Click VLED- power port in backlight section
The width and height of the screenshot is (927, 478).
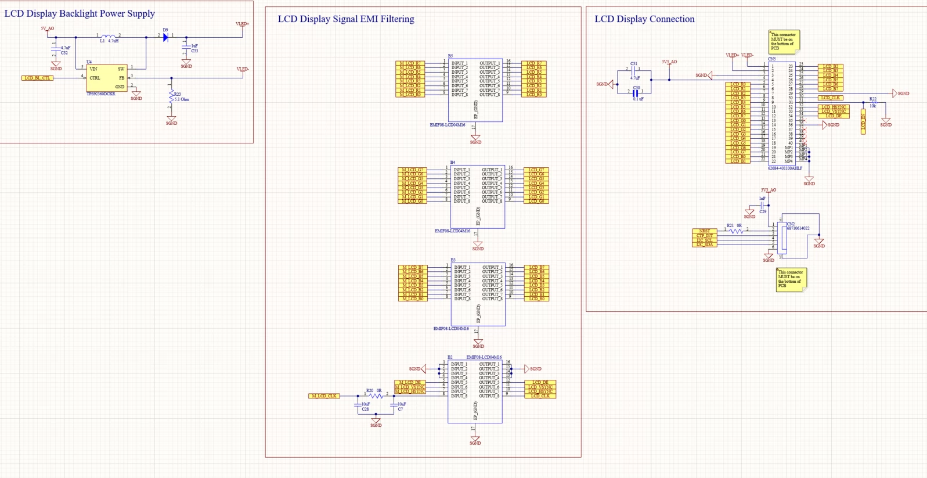point(242,70)
